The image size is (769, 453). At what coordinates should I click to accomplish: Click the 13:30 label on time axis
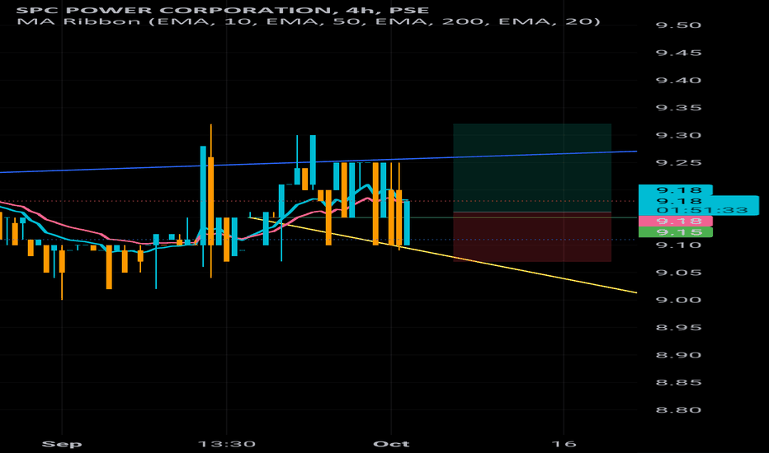[x=227, y=444]
